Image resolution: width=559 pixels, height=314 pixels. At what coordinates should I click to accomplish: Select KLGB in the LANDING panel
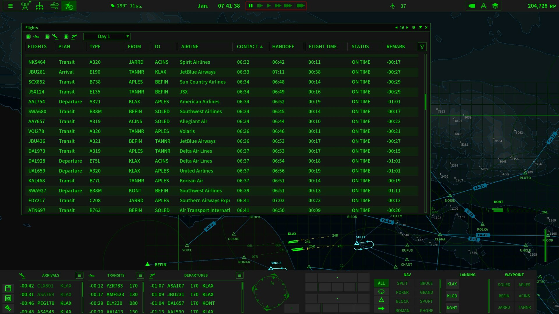(x=452, y=296)
